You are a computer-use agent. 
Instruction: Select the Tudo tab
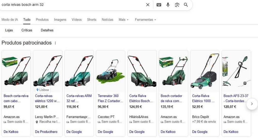(x=27, y=20)
